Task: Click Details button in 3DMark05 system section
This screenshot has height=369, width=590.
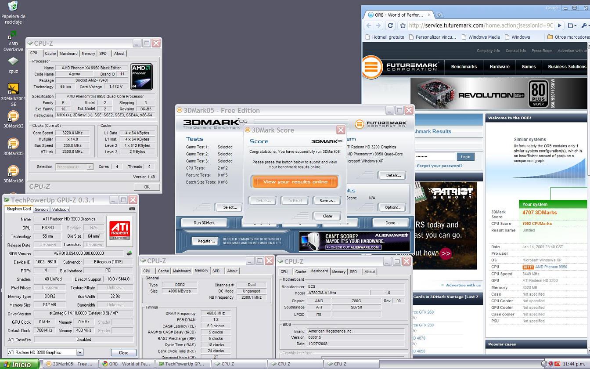Action: tap(393, 175)
